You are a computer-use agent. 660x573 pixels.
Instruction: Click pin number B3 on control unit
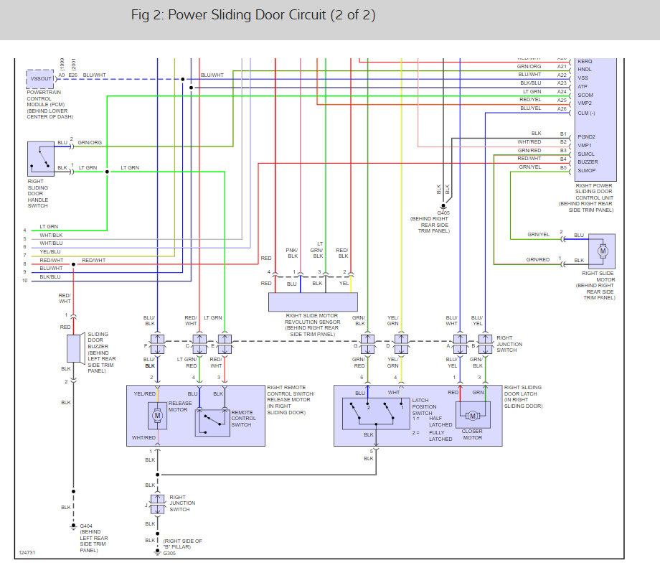click(x=563, y=150)
